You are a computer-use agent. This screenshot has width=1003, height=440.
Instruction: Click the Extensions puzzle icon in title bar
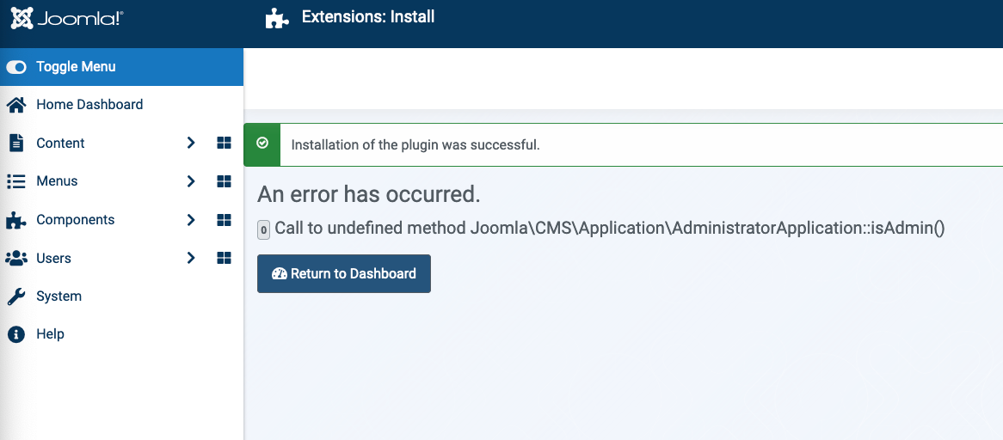pyautogui.click(x=276, y=18)
